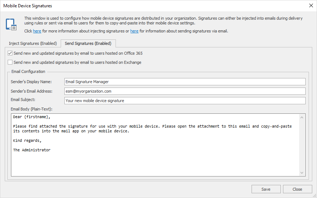Switch to the Inject Signatures (Enabled) tab
The height and width of the screenshot is (198, 317).
coord(33,43)
